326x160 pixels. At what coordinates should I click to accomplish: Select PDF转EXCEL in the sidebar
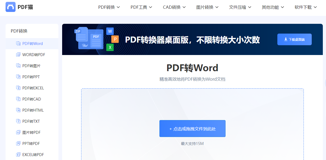coord(32,88)
